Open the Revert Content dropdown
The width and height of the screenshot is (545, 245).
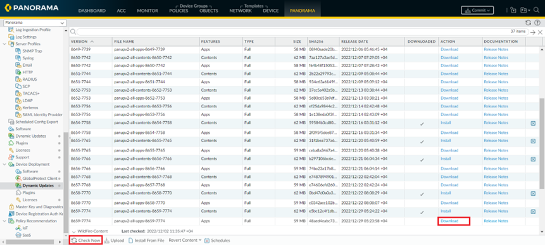[185, 240]
